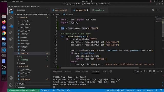Click accounts breadcrumb segment
Viewport: 164px width, 92px height.
(56, 14)
